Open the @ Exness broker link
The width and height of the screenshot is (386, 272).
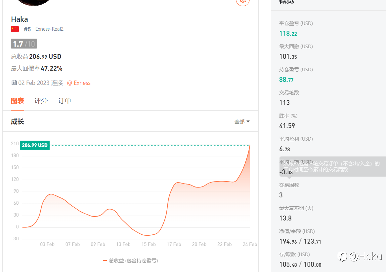[79, 83]
